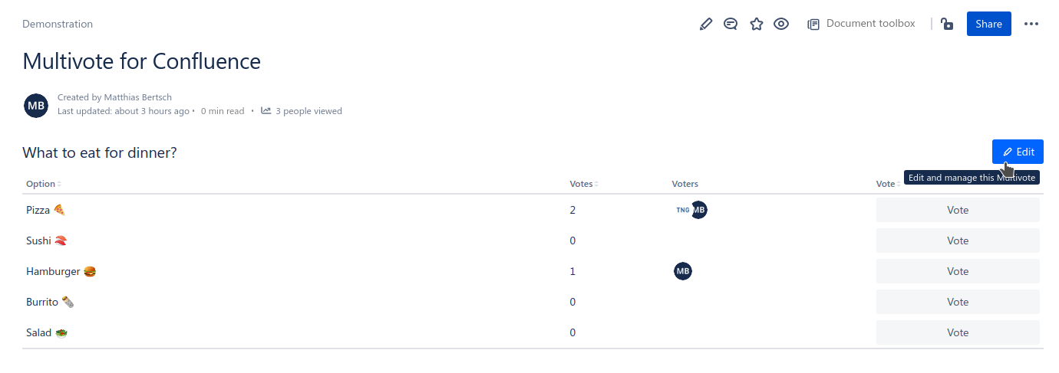Image resolution: width=1059 pixels, height=373 pixels.
Task: Click the edit page pencil icon
Action: pos(706,25)
